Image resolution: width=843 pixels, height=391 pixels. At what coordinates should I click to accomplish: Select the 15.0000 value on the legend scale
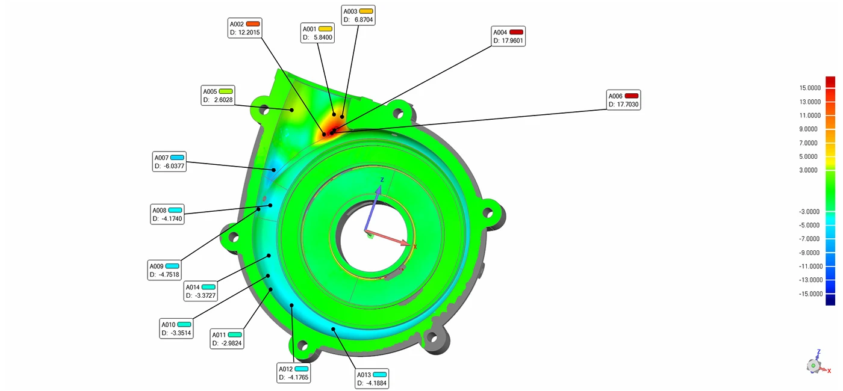pyautogui.click(x=809, y=88)
